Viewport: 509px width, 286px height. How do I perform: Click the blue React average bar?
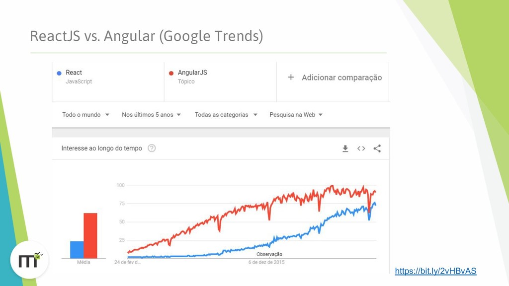click(77, 250)
